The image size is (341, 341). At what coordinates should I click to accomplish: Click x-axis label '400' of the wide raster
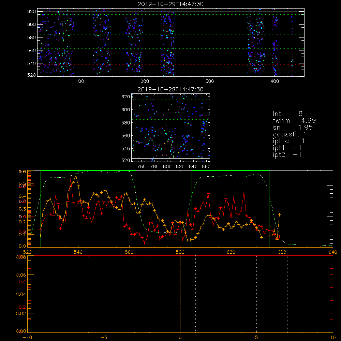(275, 81)
